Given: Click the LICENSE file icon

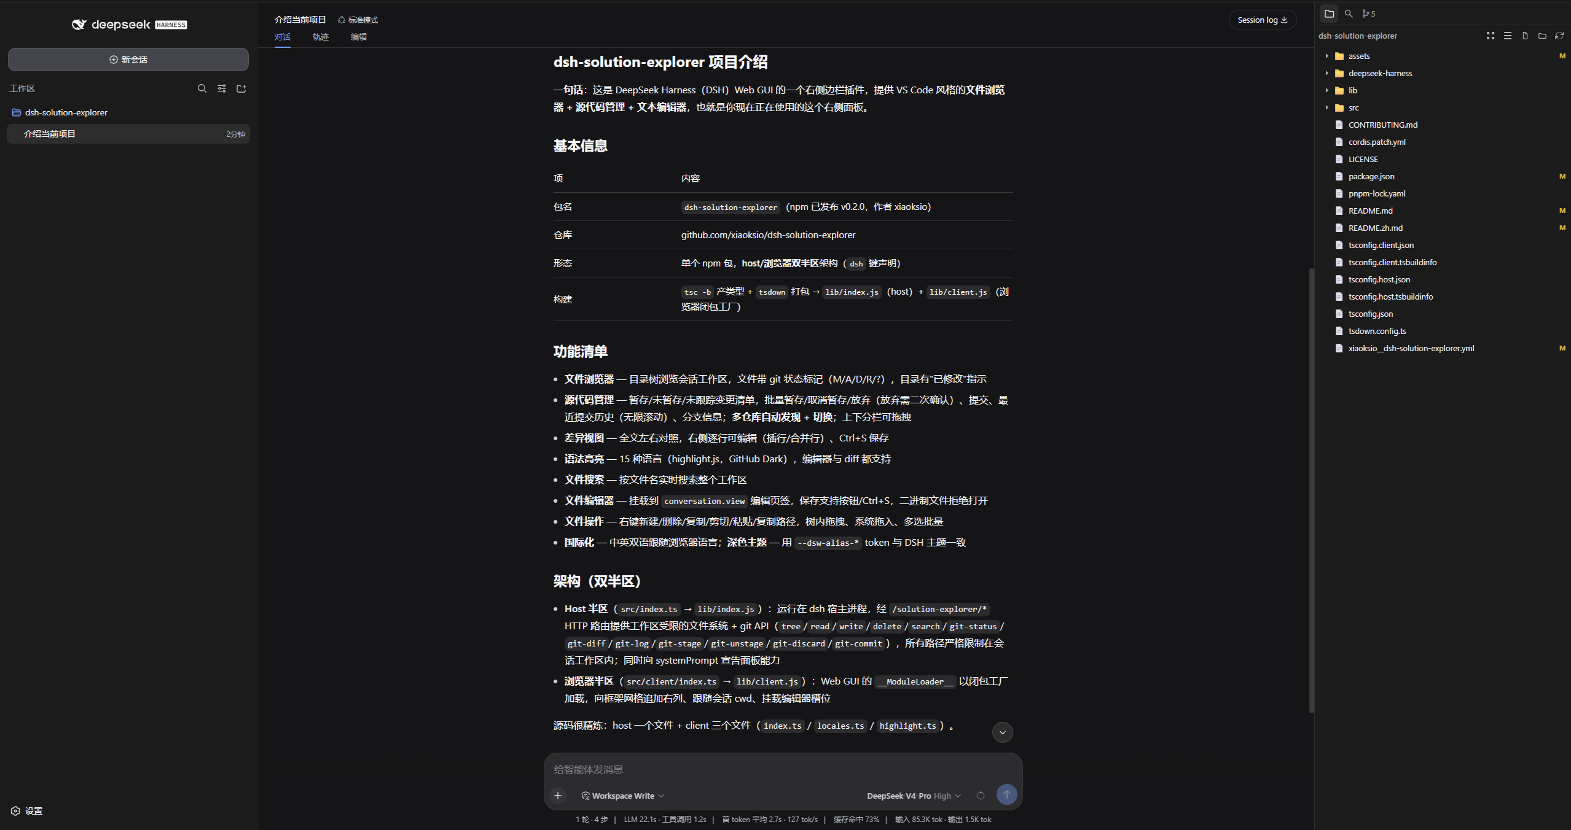Looking at the screenshot, I should [1339, 159].
